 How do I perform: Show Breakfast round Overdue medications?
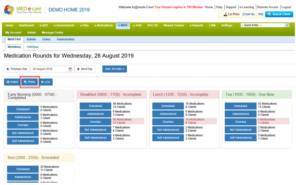95,122
